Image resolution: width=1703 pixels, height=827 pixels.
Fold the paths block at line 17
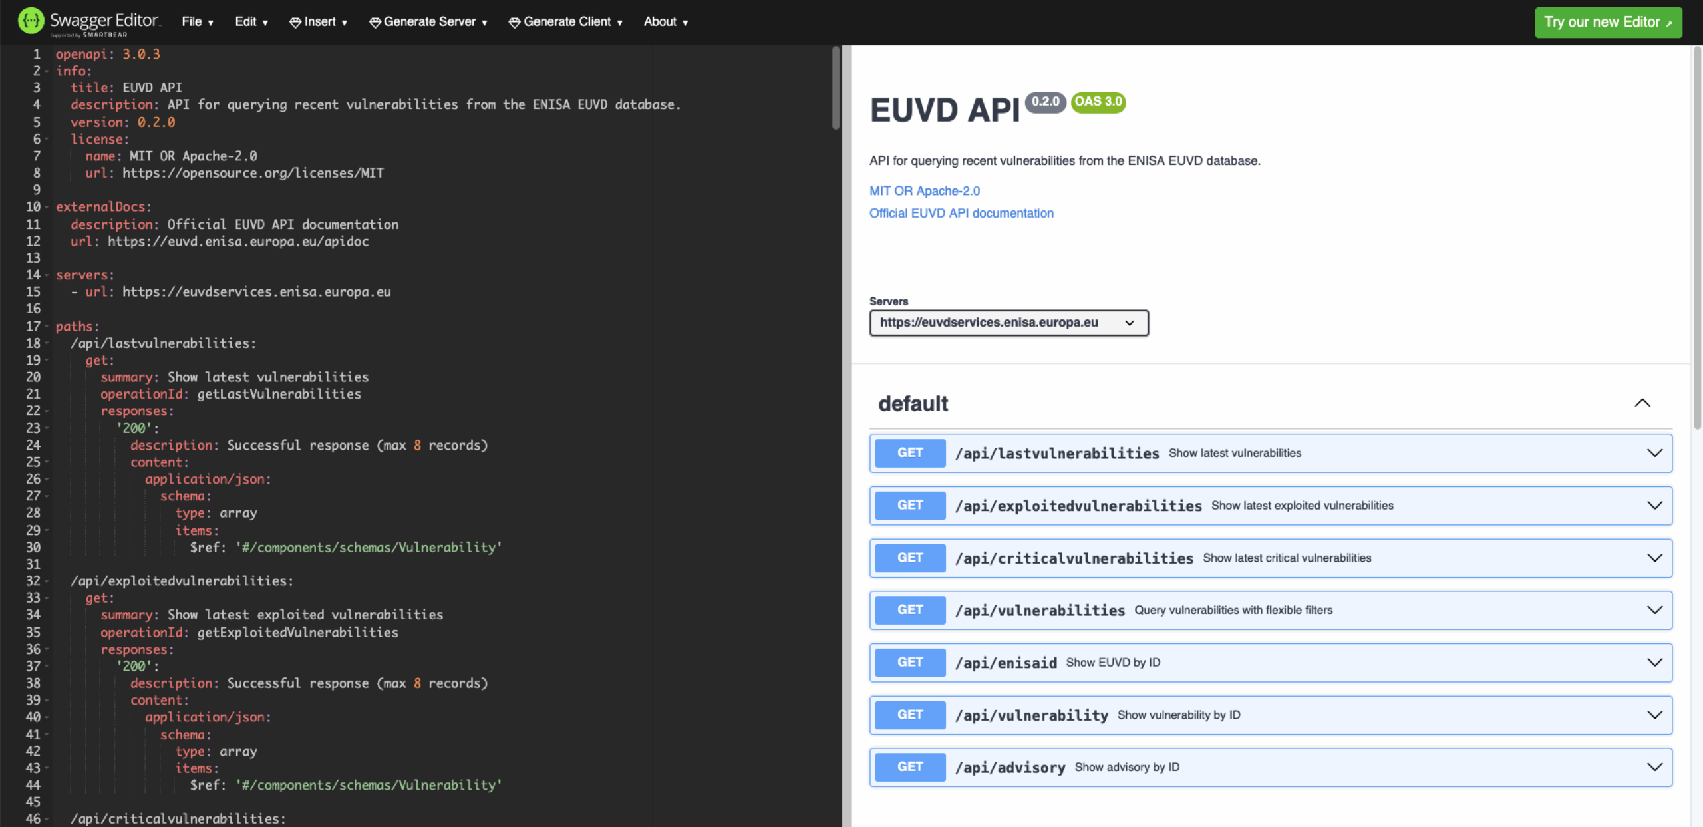coord(47,327)
